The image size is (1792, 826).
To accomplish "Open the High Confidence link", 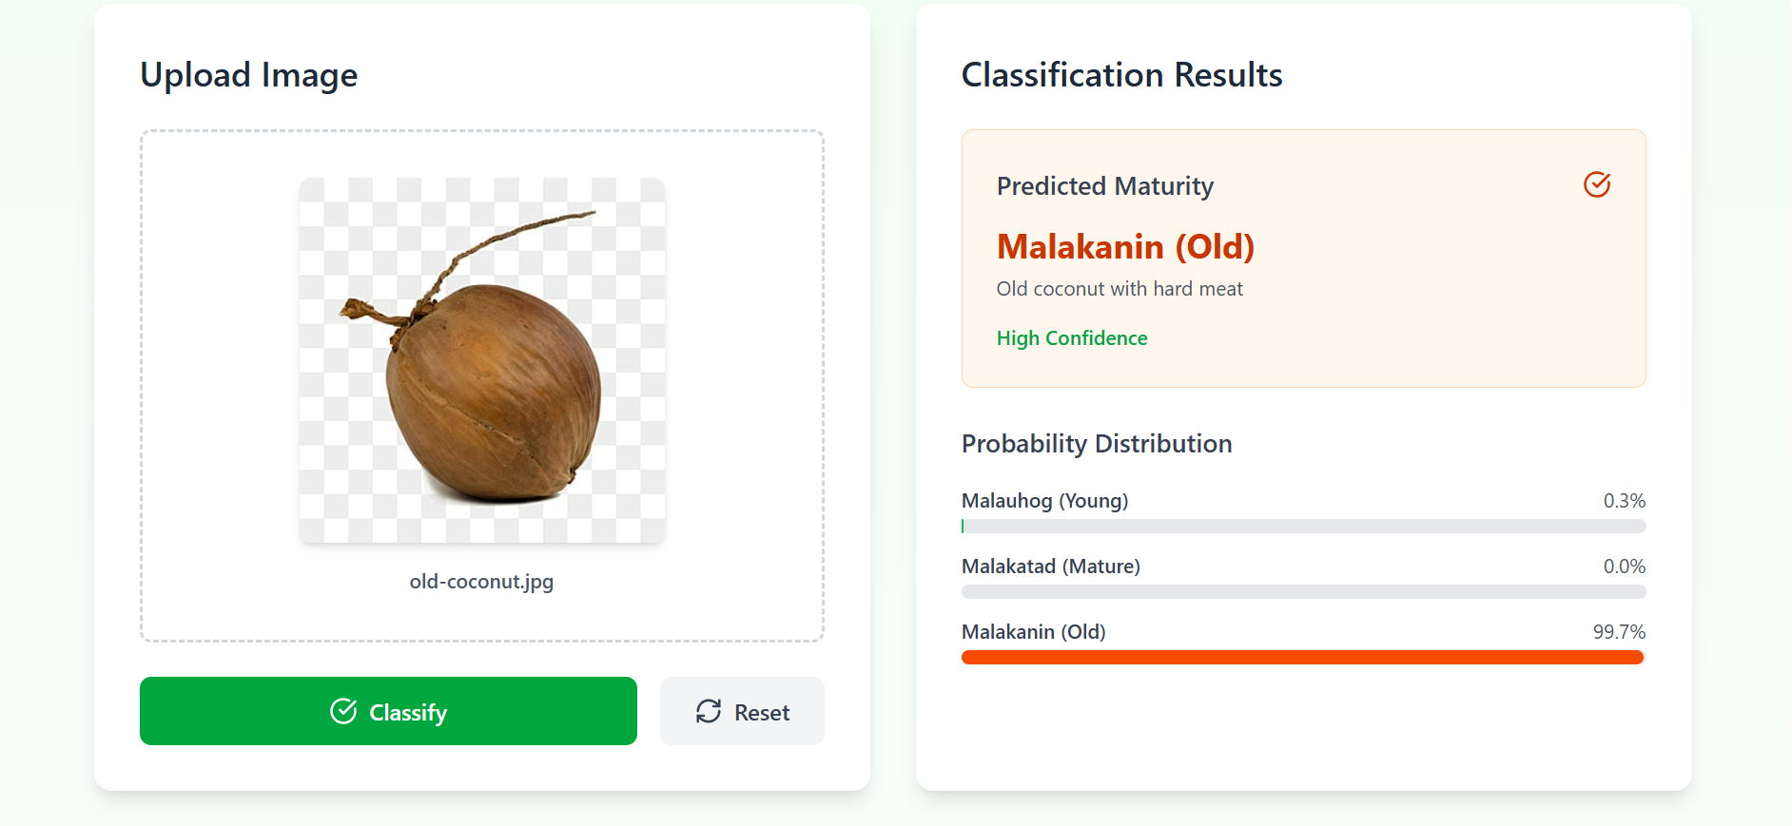I will (1071, 337).
